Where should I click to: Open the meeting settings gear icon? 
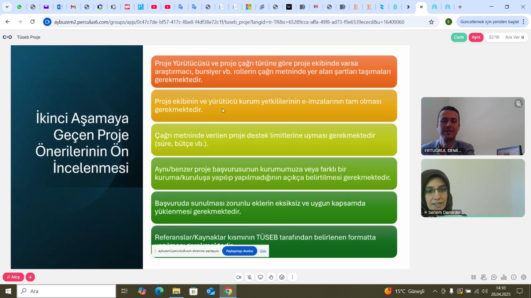(x=524, y=277)
